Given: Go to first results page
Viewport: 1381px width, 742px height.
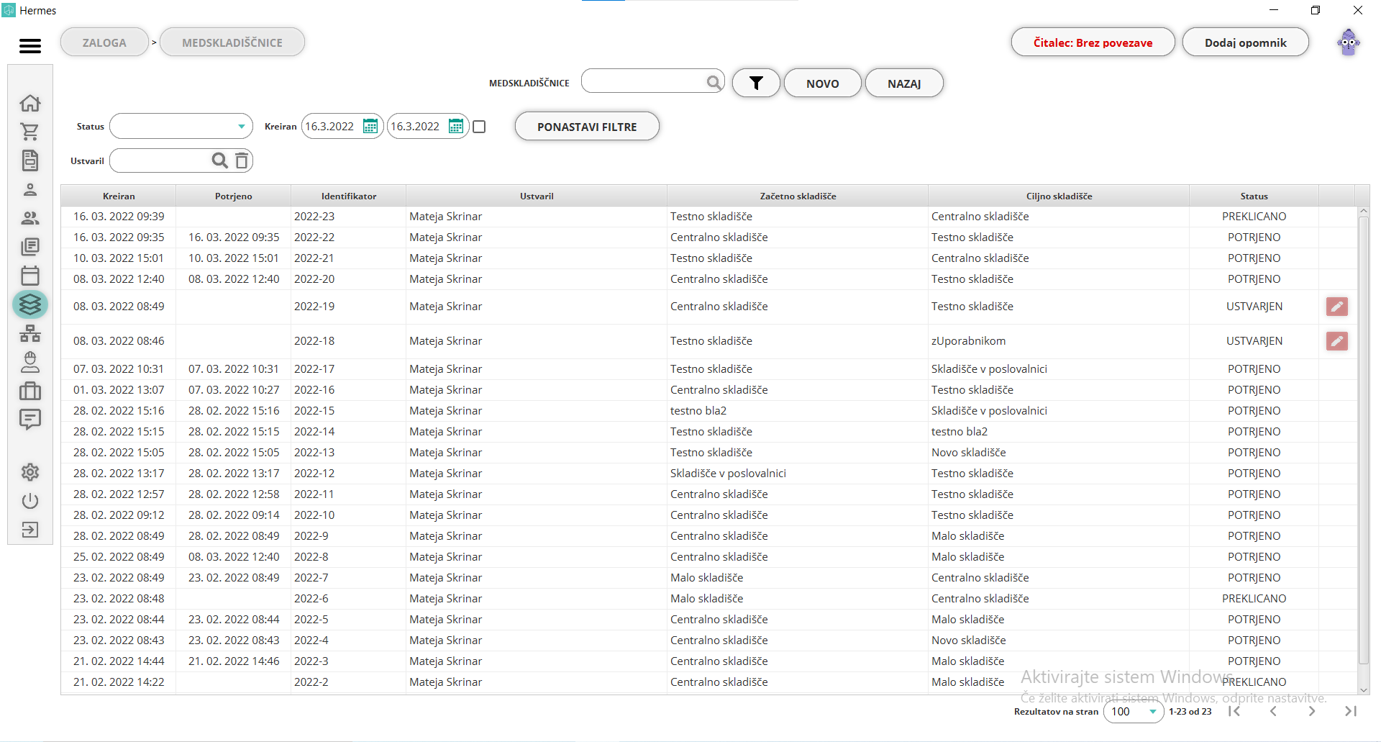Looking at the screenshot, I should pyautogui.click(x=1234, y=711).
